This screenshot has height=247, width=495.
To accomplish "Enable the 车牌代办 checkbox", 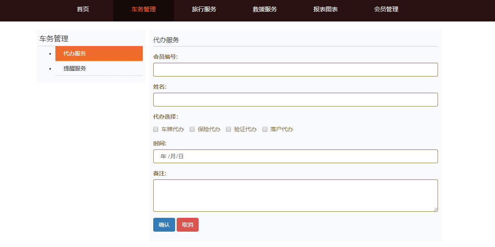I will pyautogui.click(x=156, y=129).
